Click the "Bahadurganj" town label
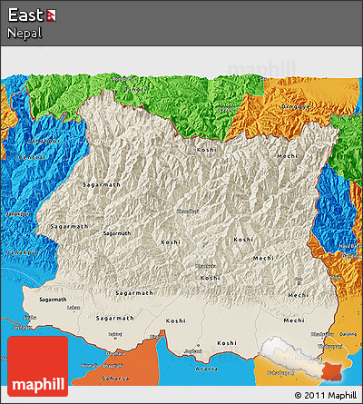 (x=280, y=373)
